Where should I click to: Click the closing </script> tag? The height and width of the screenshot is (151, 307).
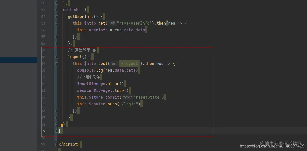(x=69, y=145)
